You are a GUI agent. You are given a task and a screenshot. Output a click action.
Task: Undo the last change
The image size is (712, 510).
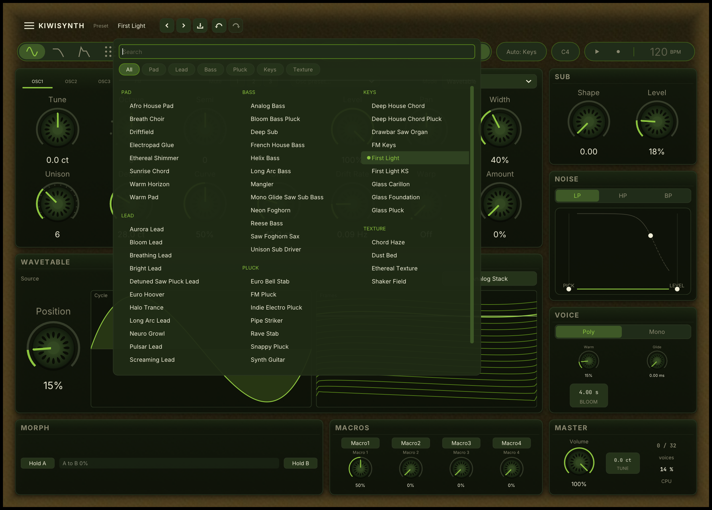(219, 26)
